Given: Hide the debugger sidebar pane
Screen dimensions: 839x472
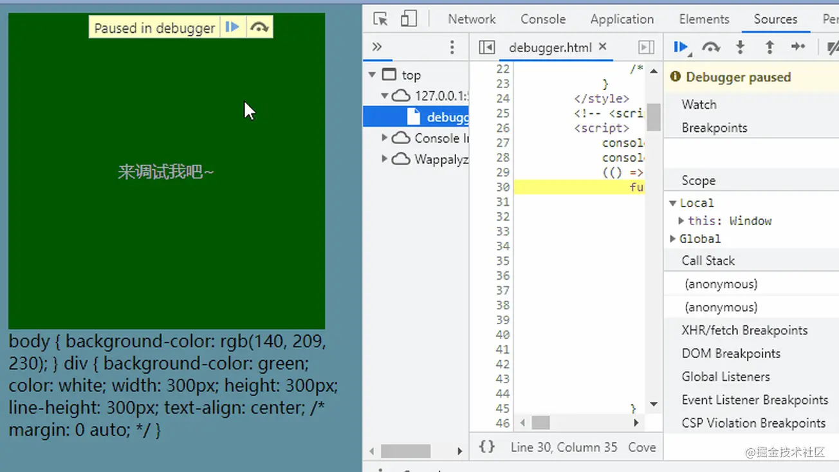Looking at the screenshot, I should (646, 47).
